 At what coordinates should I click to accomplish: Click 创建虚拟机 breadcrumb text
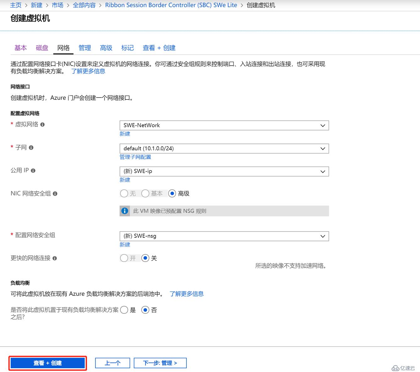point(261,5)
